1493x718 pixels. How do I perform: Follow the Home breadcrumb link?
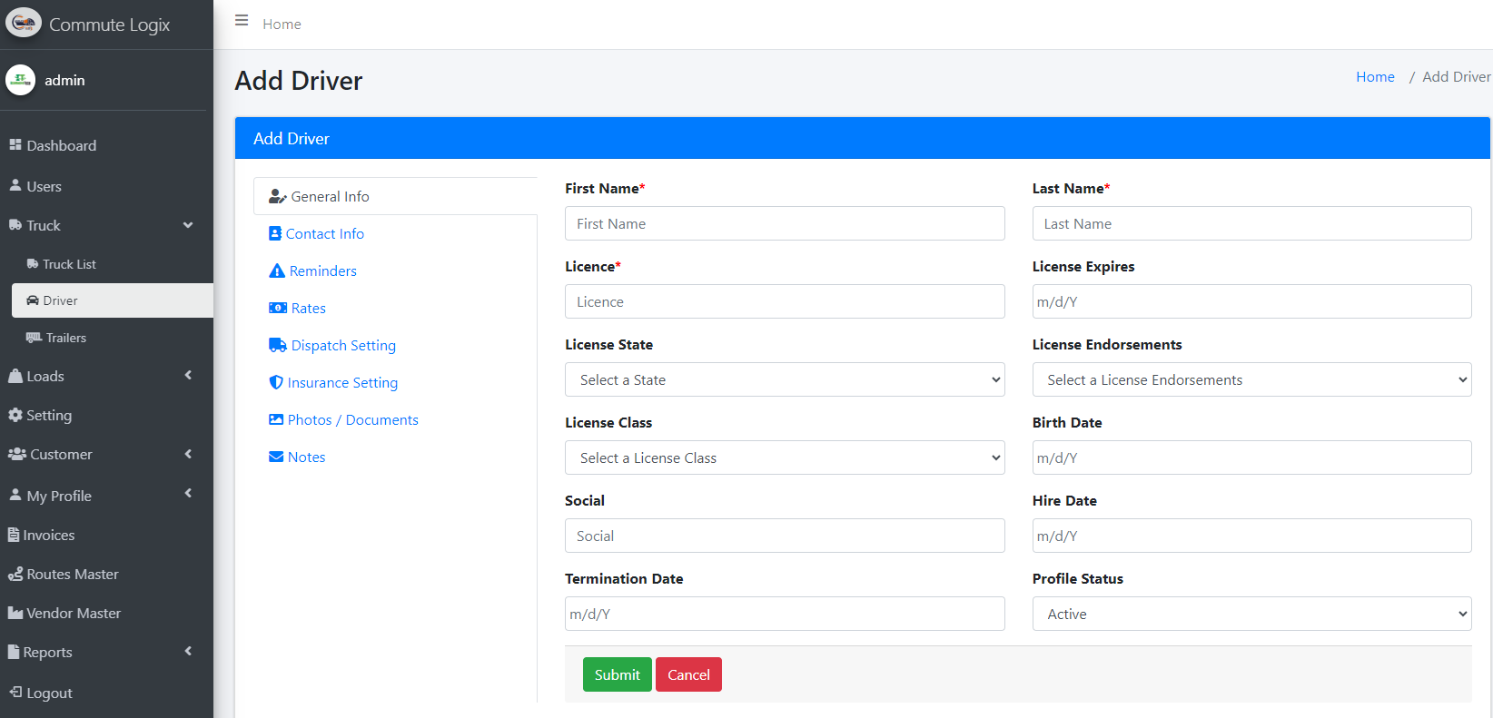[x=1375, y=77]
